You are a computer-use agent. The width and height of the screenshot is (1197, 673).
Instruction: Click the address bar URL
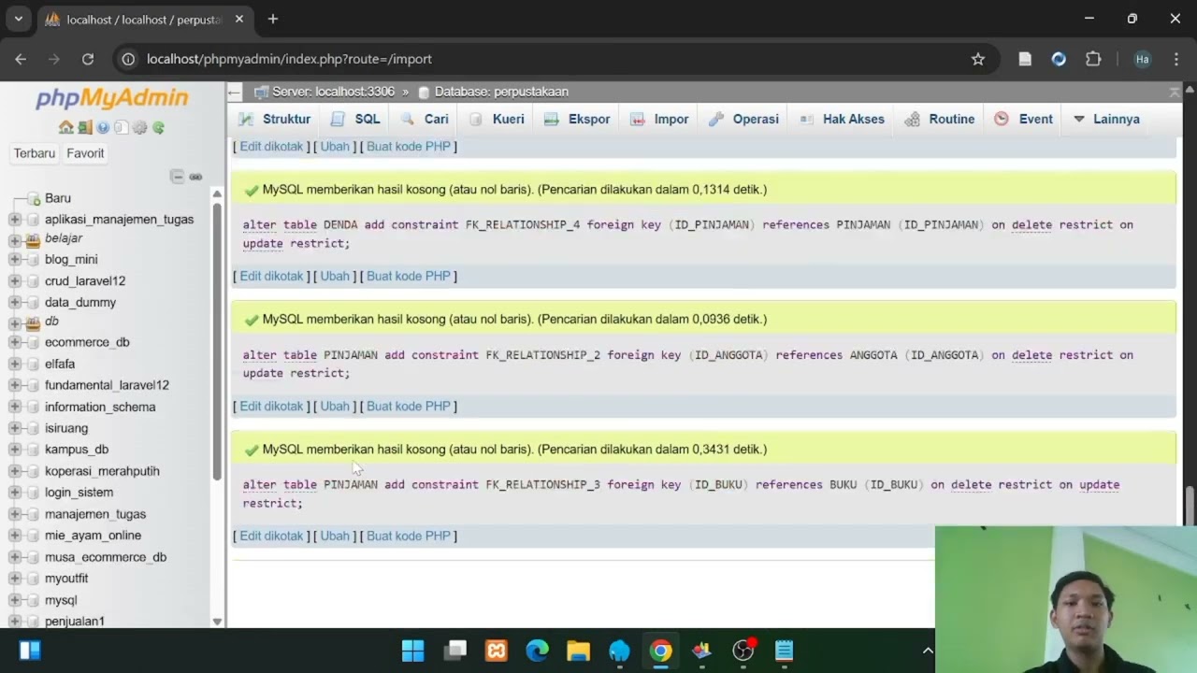pos(289,59)
